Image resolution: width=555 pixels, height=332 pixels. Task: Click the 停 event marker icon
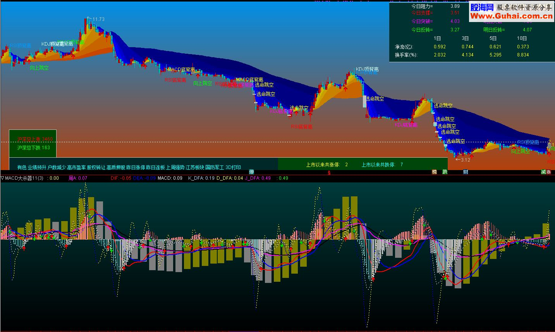(251, 172)
